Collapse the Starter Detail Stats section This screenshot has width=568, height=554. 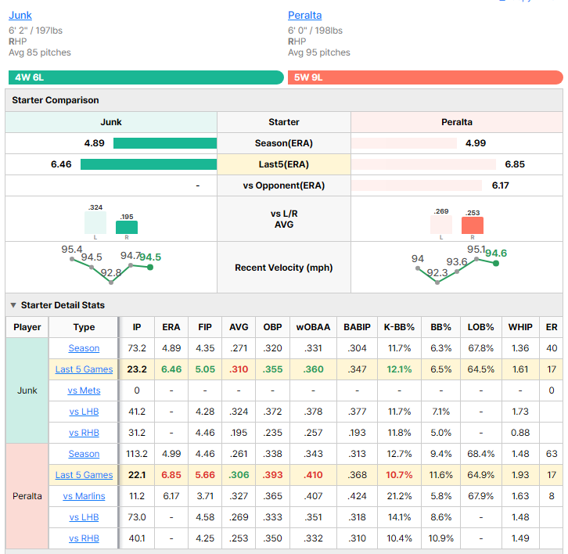pyautogui.click(x=13, y=305)
